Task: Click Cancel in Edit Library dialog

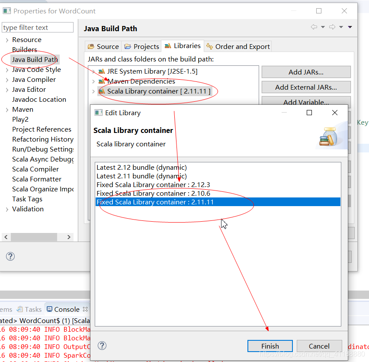Action: [319, 346]
